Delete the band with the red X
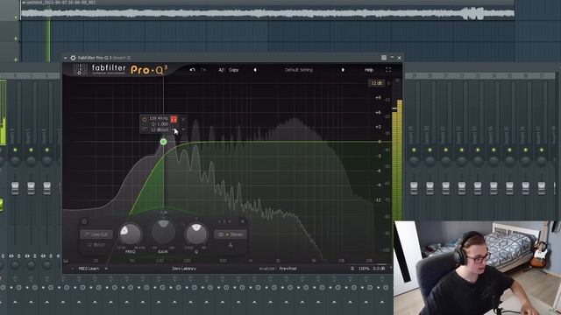The width and height of the screenshot is (561, 315). (174, 119)
